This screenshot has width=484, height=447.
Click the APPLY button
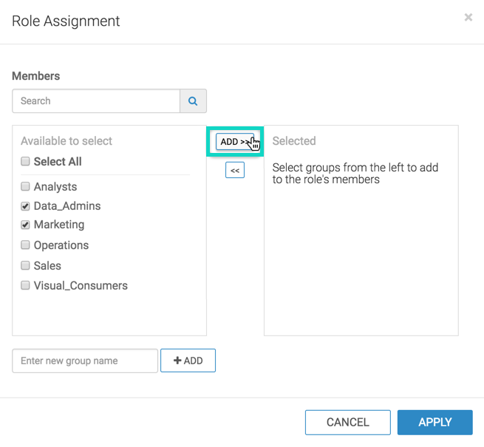tap(434, 423)
